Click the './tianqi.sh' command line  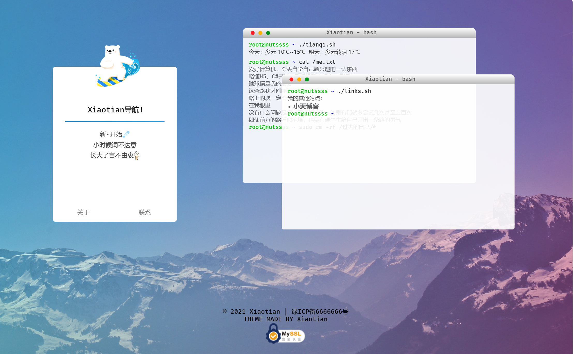click(292, 45)
